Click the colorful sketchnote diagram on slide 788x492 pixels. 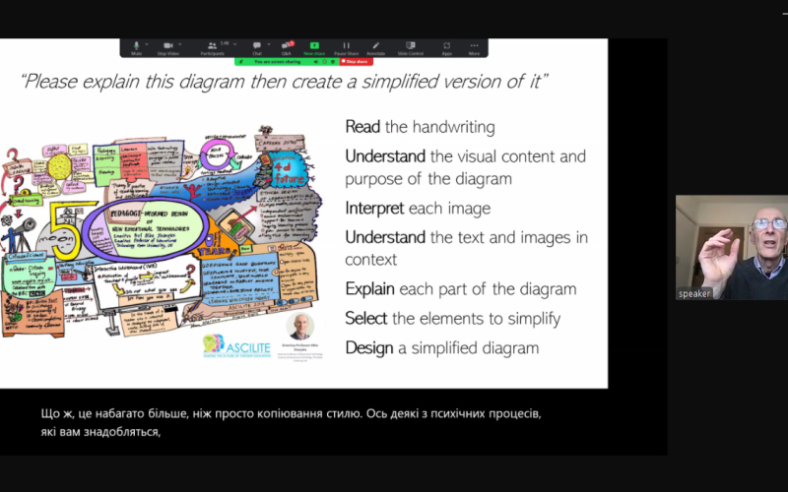point(161,233)
